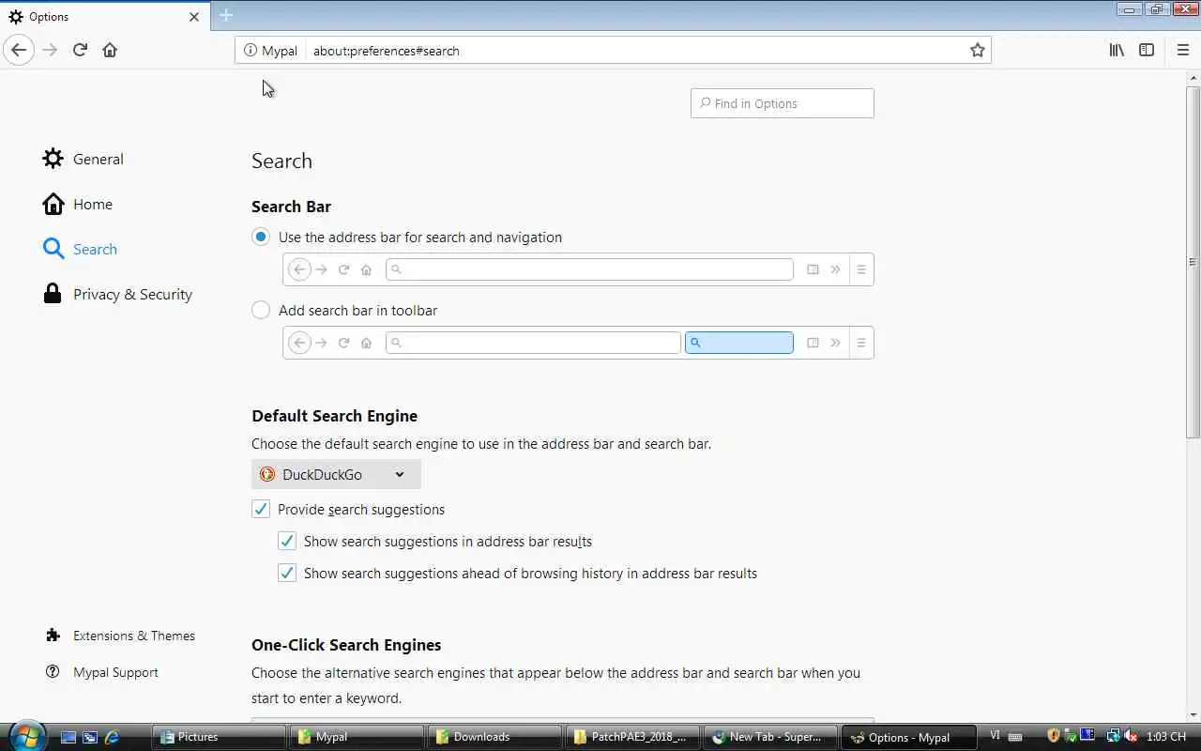Image resolution: width=1201 pixels, height=751 pixels.
Task: Click the VI language indicator in taskbar
Action: point(995,736)
